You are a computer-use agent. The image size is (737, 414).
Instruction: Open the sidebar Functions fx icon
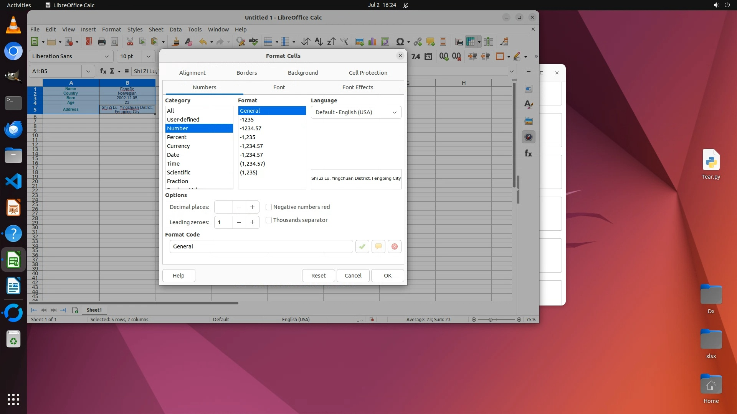coord(529,154)
